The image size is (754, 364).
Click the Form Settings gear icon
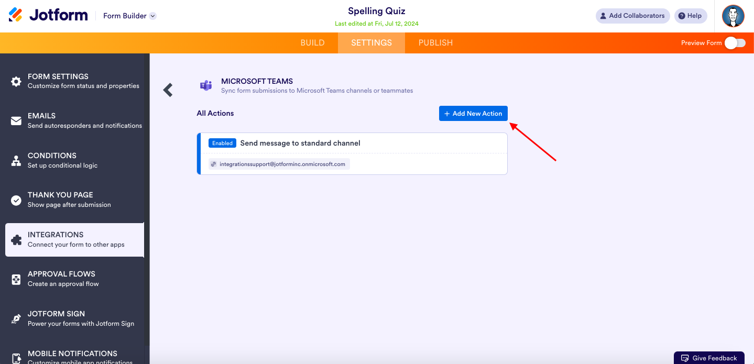(x=16, y=81)
